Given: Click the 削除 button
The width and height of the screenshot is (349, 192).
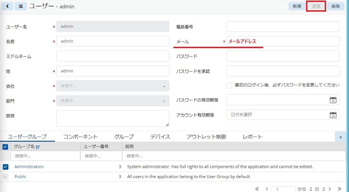Looking at the screenshot, I should pyautogui.click(x=336, y=6).
